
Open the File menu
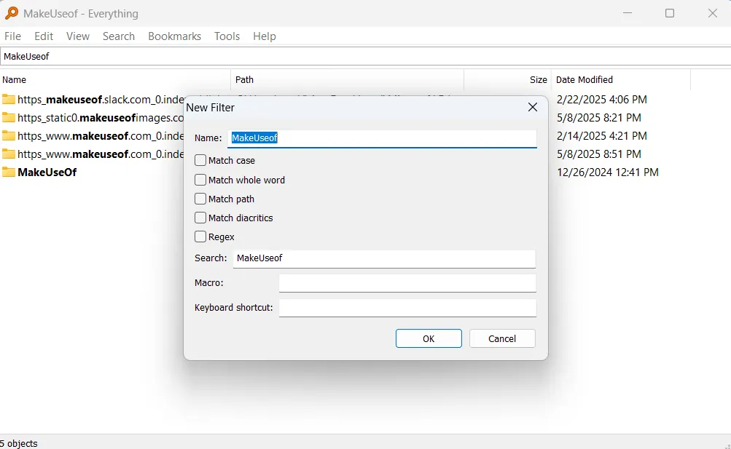(12, 36)
